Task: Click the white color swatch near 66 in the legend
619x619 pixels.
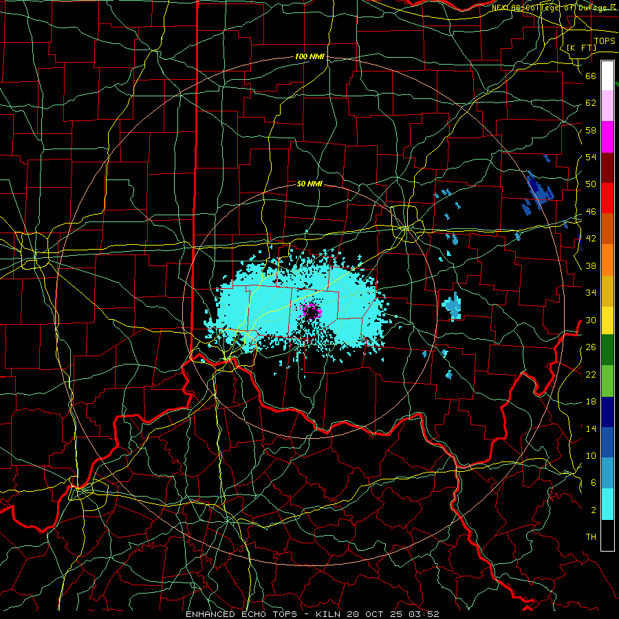Action: tap(607, 76)
